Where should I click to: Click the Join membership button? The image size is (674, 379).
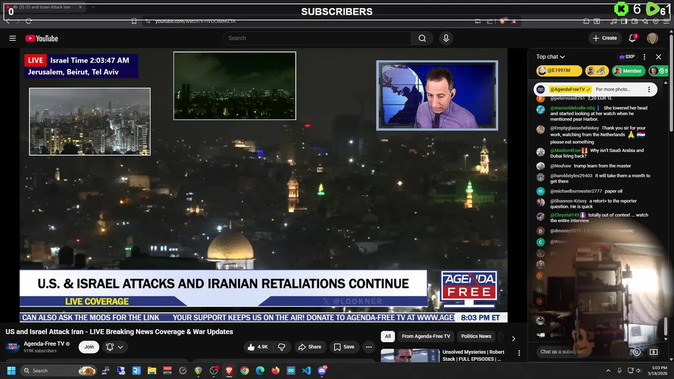click(x=89, y=347)
